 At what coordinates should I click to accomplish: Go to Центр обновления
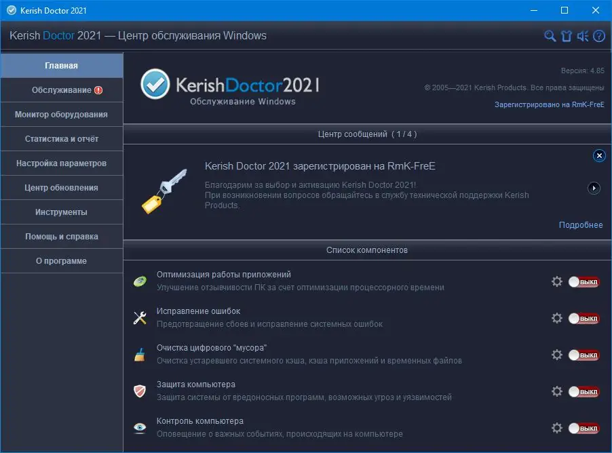pyautogui.click(x=62, y=188)
